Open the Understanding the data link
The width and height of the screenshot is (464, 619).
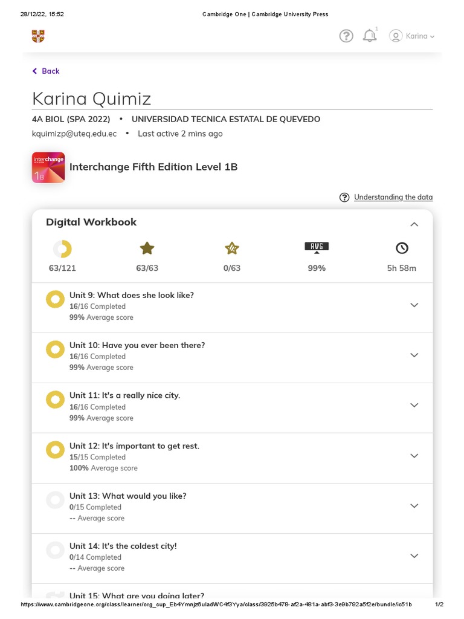[x=393, y=197]
